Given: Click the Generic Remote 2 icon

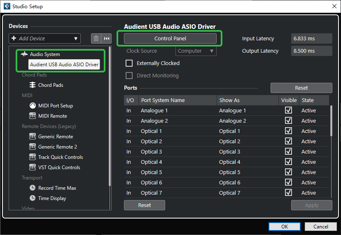Looking at the screenshot, I should pos(33,147).
